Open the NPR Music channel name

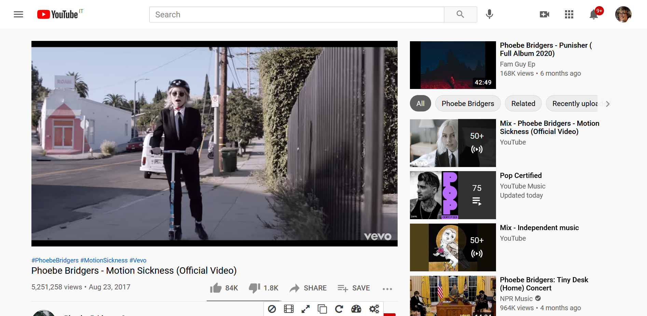pos(516,299)
